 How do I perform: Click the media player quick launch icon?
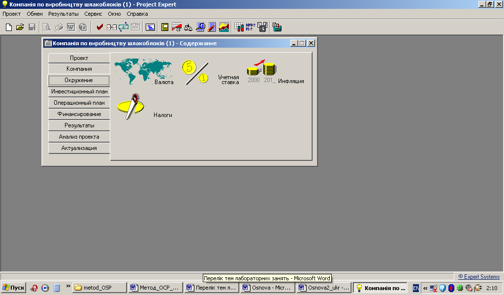click(x=45, y=288)
